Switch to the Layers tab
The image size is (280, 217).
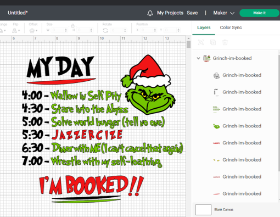click(204, 27)
